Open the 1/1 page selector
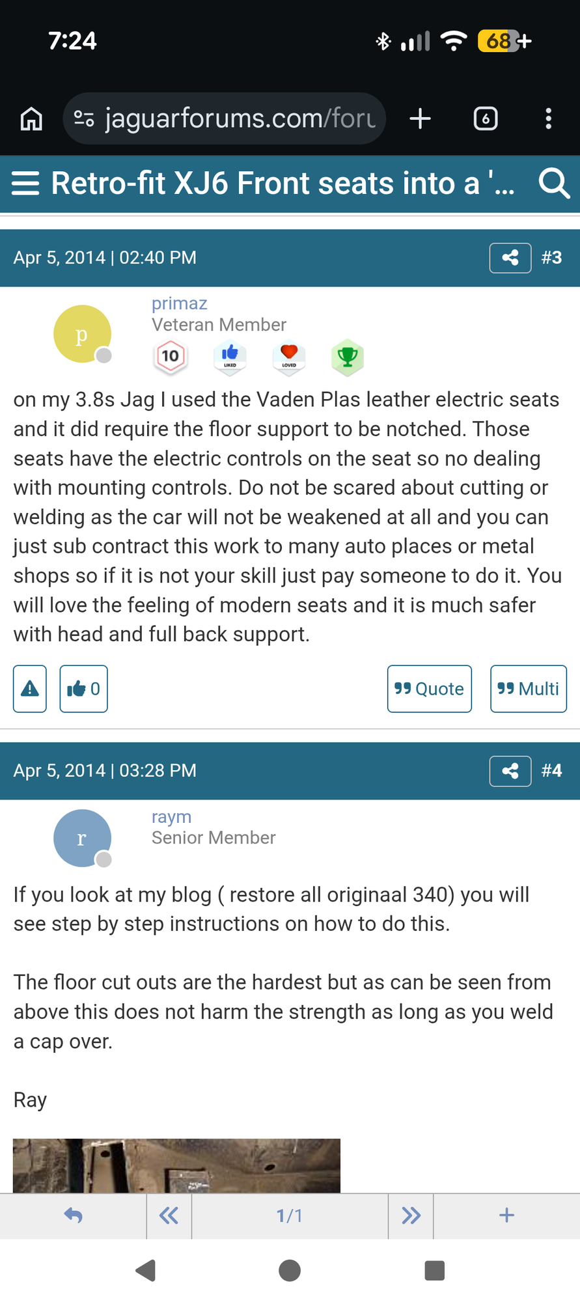The width and height of the screenshot is (580, 1302). (x=290, y=1215)
